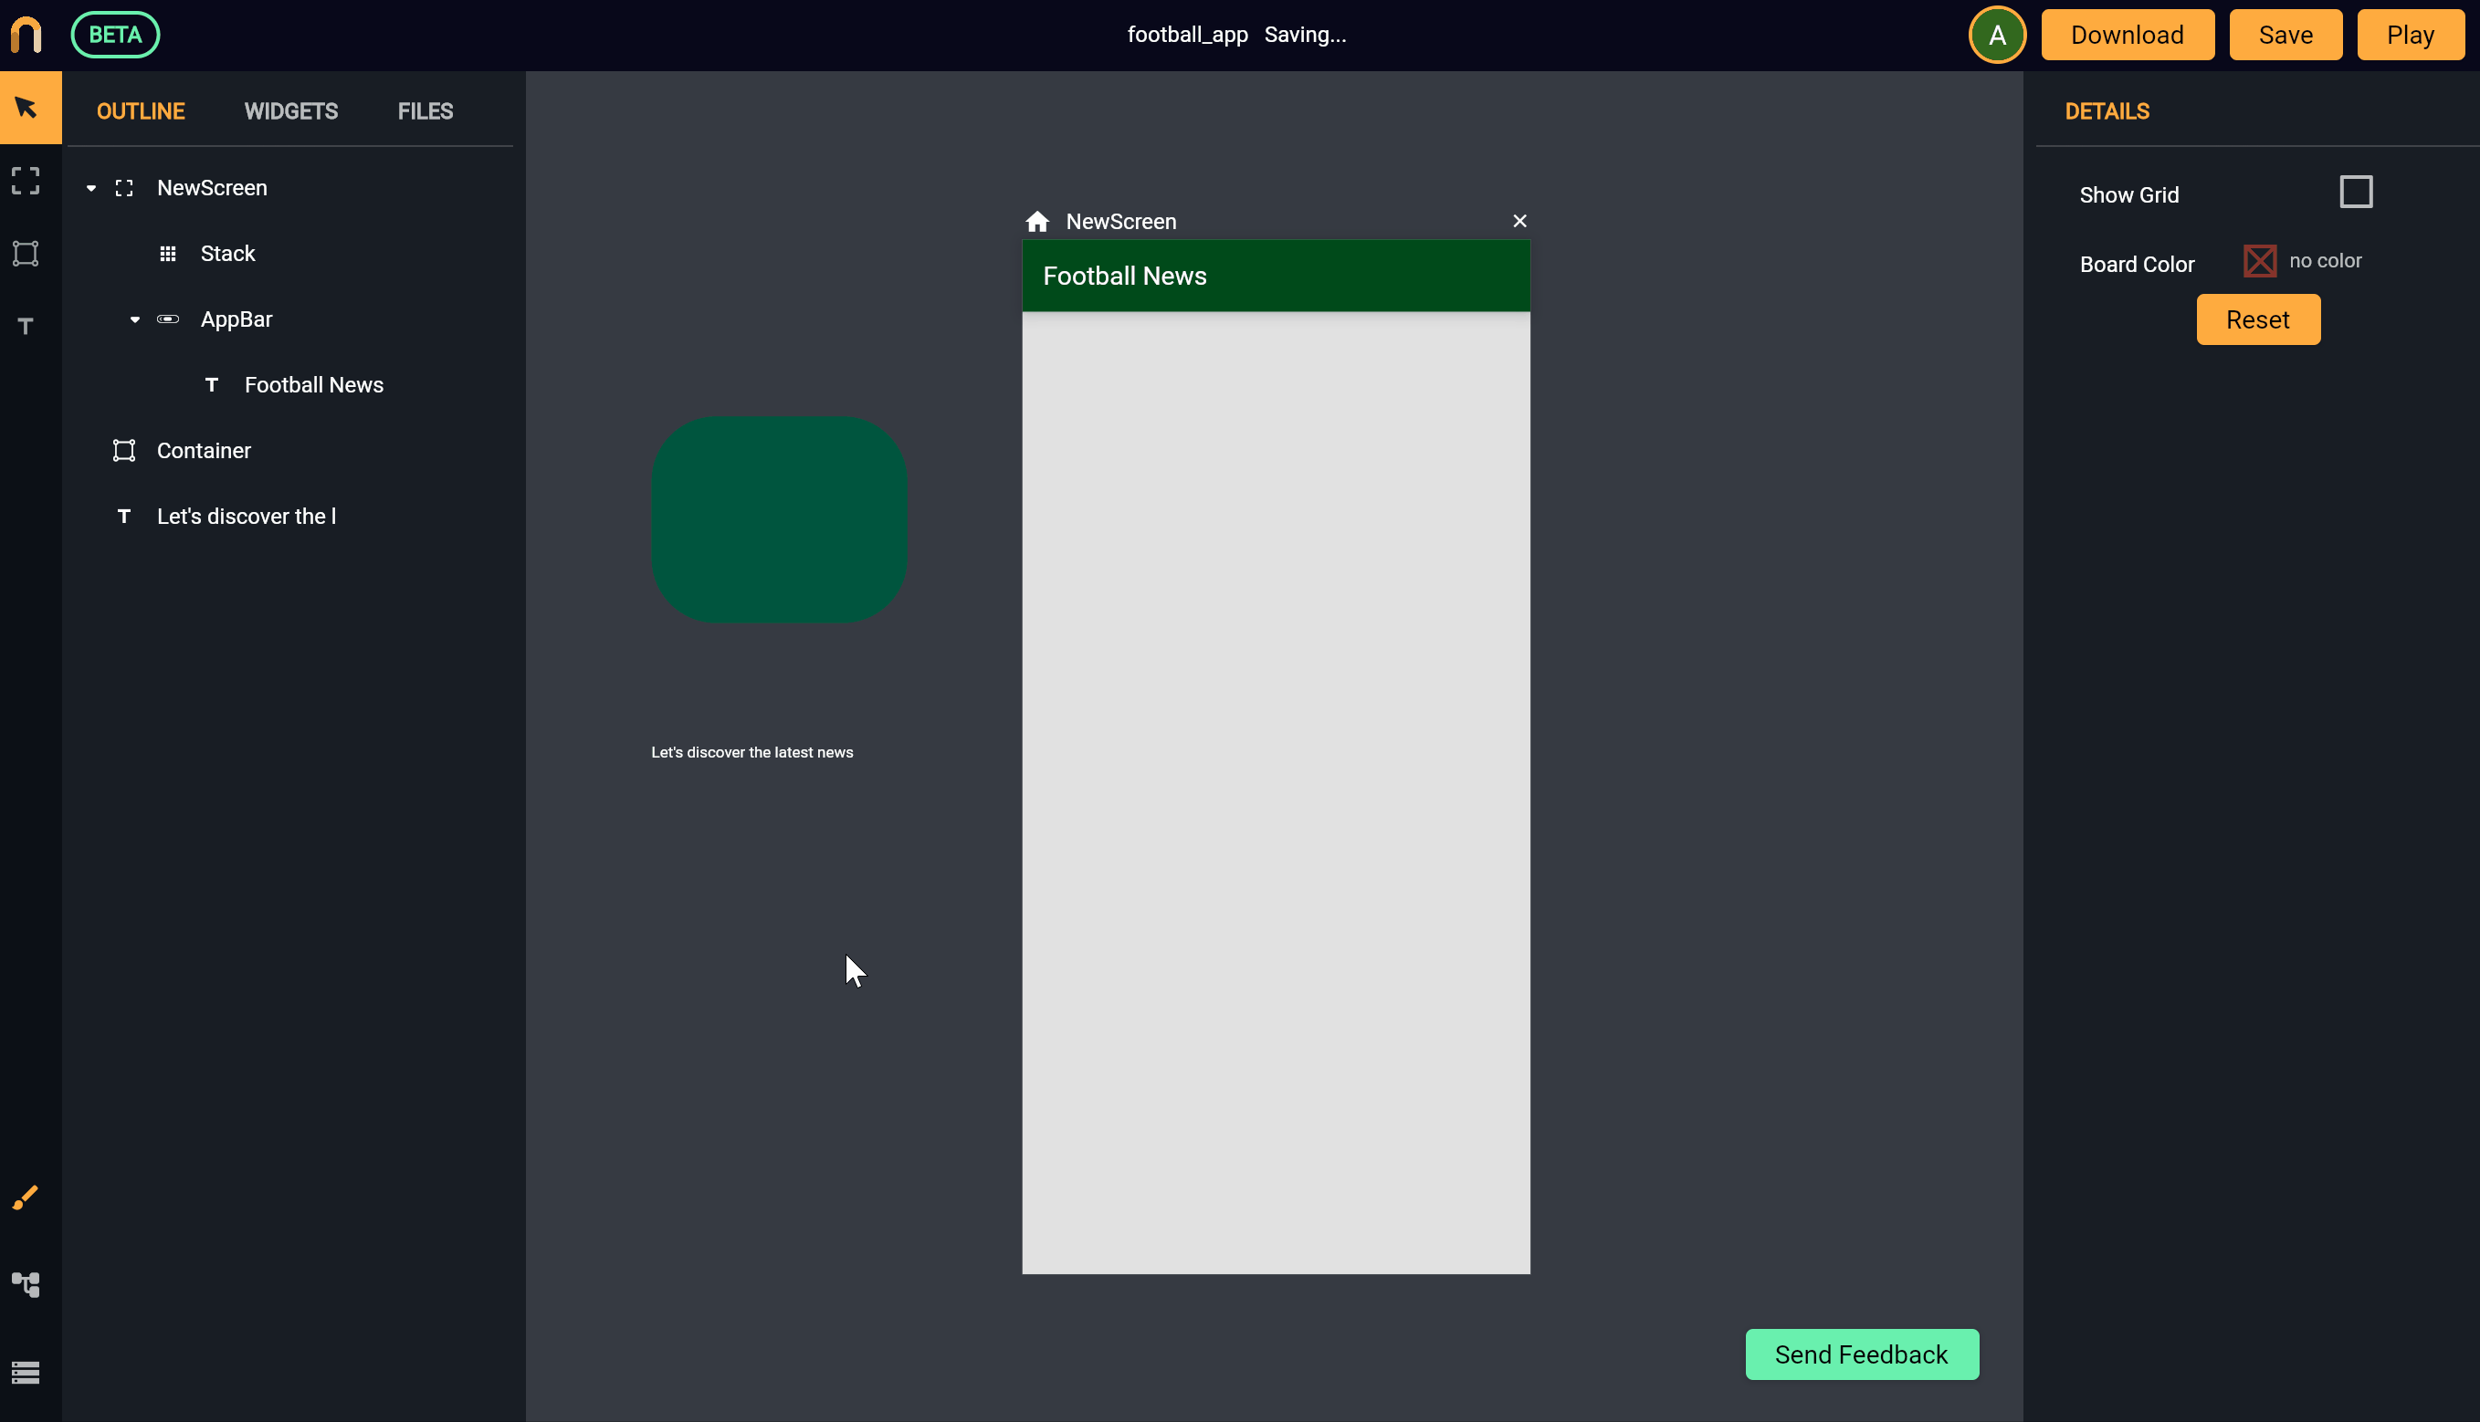Click the Board Color swatch

coord(2259,261)
